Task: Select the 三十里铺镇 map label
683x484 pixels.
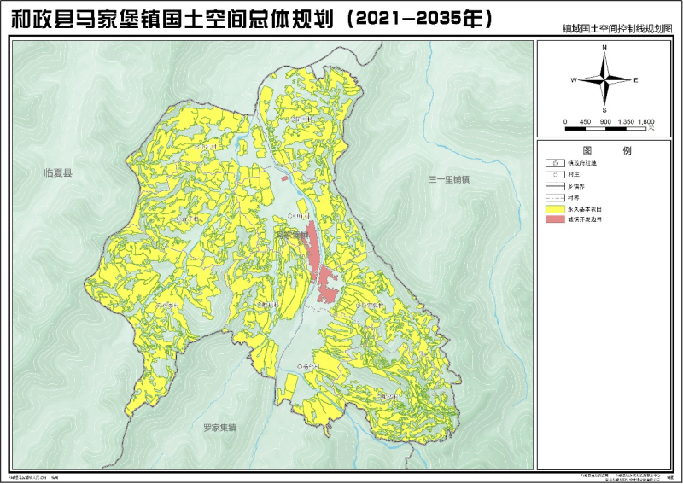Action: [x=449, y=179]
